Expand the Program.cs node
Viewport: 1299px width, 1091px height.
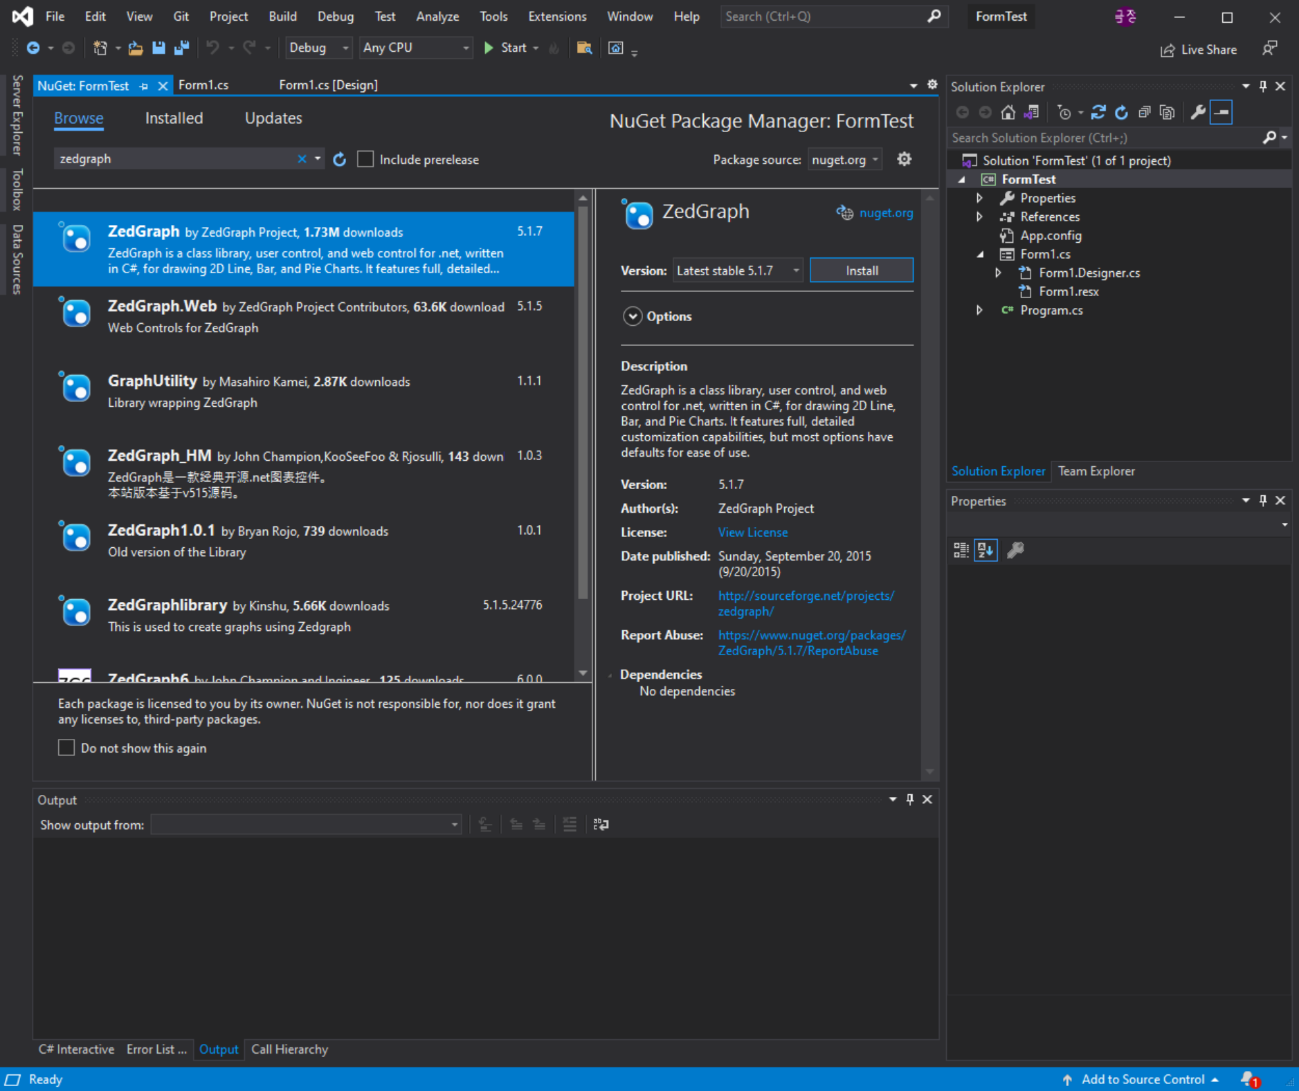[979, 310]
